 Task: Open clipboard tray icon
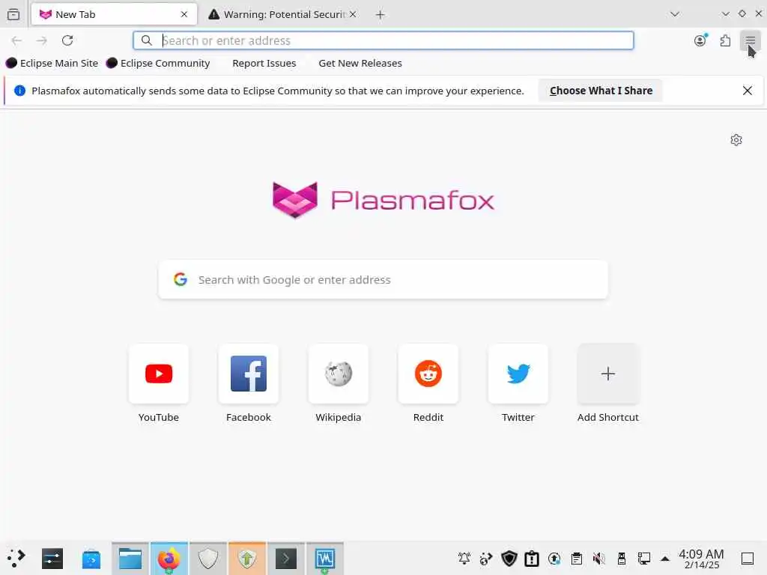pos(577,559)
